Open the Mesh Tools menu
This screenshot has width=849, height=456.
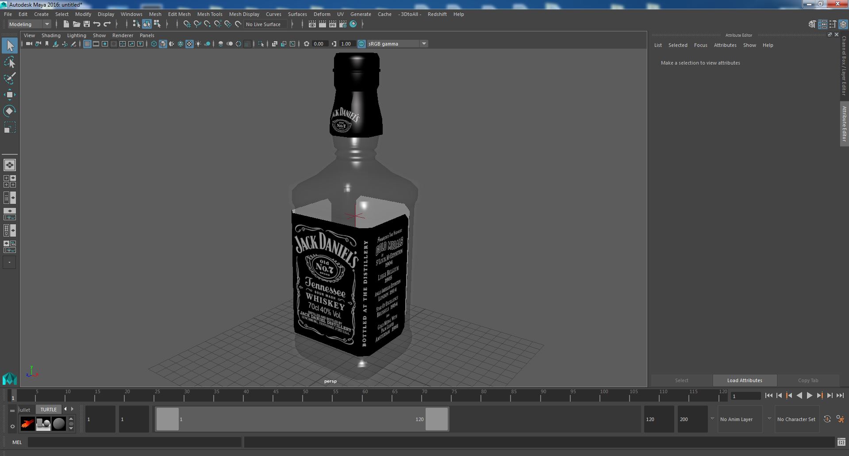[210, 14]
